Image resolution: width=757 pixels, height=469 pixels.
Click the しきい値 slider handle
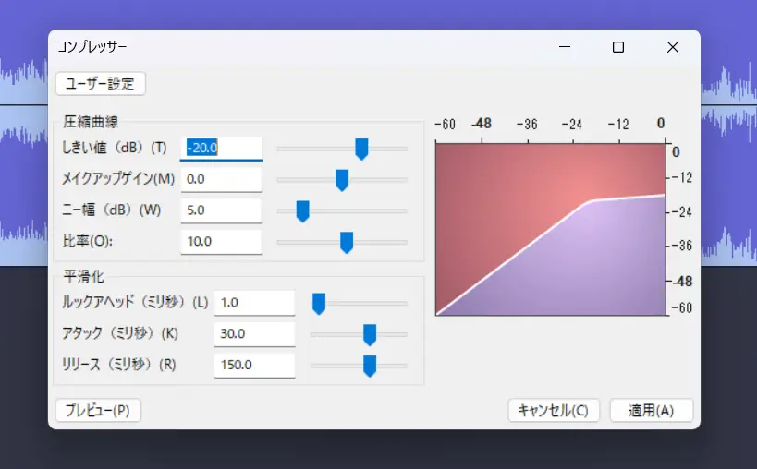click(361, 149)
